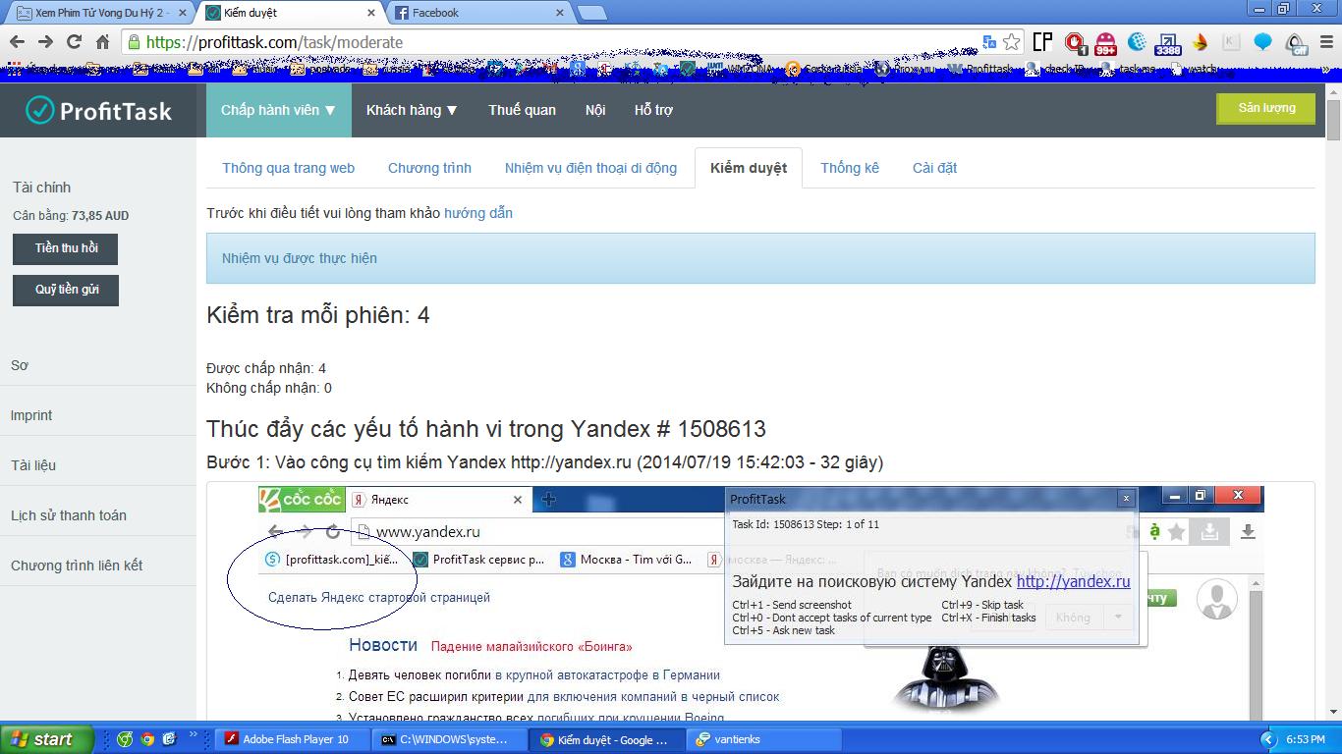Close the Facebook browser tab

(x=560, y=13)
